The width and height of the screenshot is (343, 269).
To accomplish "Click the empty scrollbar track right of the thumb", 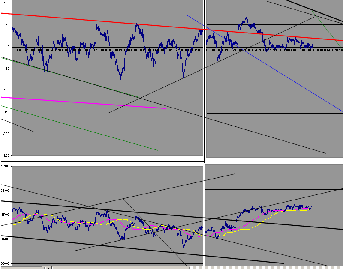I will (266, 268).
